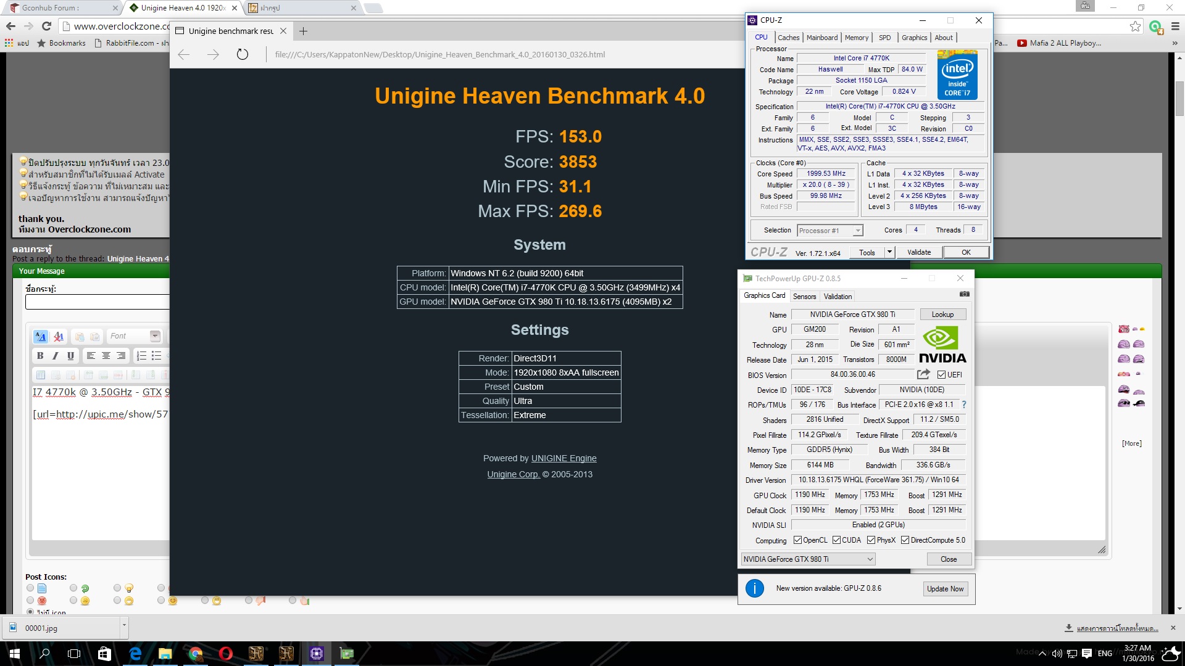Open the CPU-Z Processor #1 selection dropdown
The image size is (1185, 666).
click(x=829, y=231)
